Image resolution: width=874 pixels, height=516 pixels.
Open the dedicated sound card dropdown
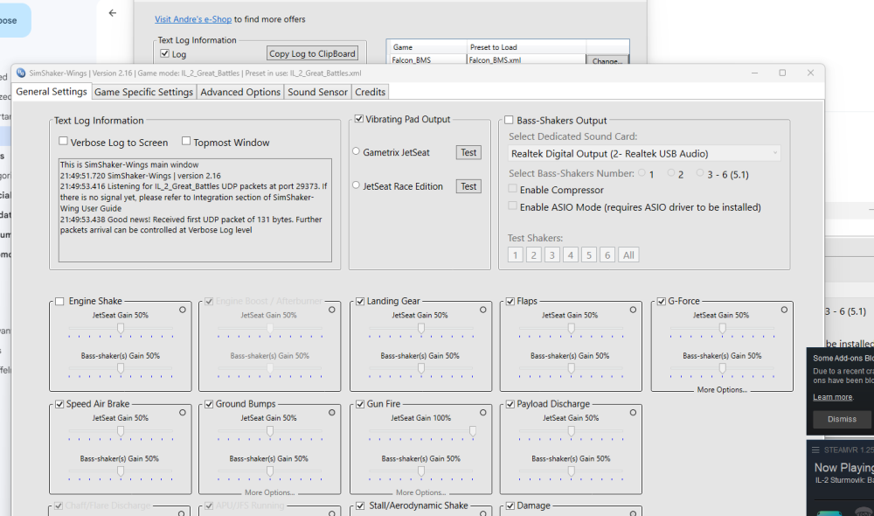pyautogui.click(x=774, y=152)
